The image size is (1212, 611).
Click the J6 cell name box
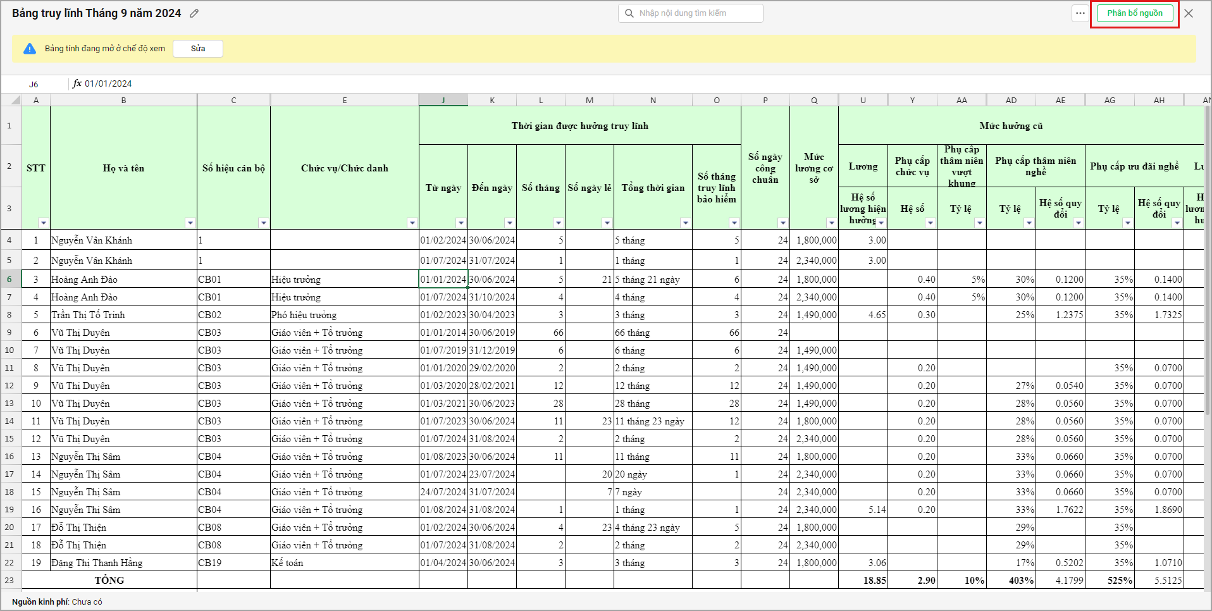[x=34, y=84]
